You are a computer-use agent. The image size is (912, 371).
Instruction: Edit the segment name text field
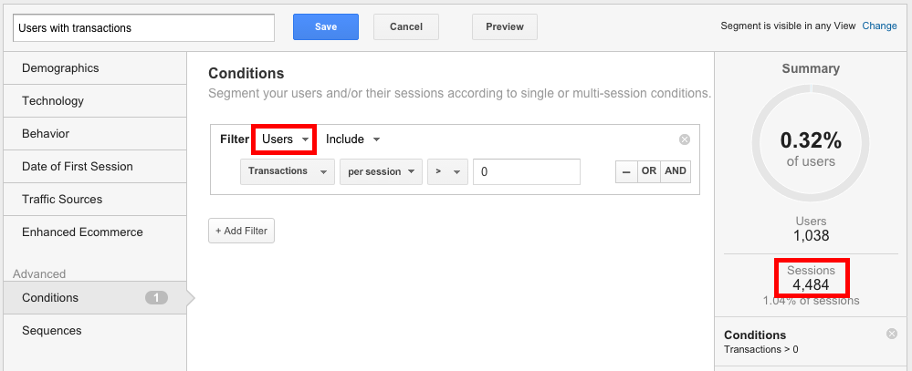tap(144, 27)
